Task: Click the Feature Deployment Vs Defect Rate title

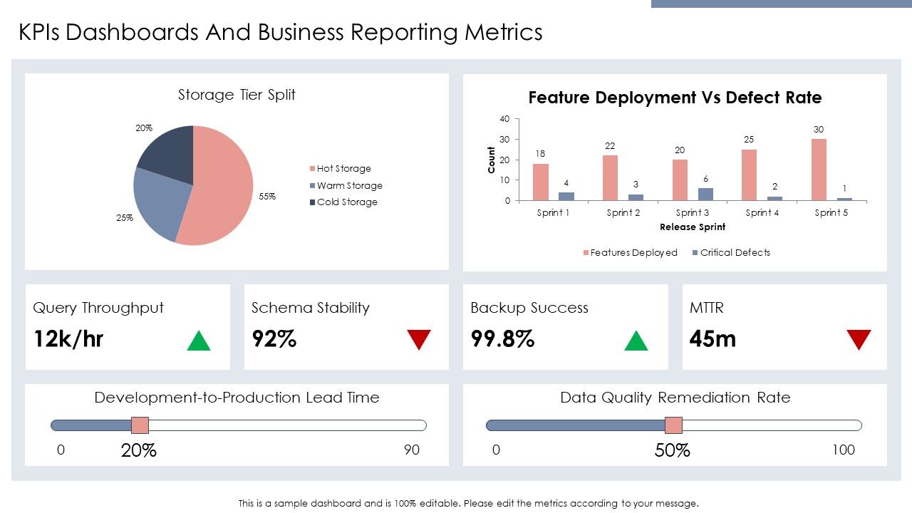Action: tap(675, 98)
